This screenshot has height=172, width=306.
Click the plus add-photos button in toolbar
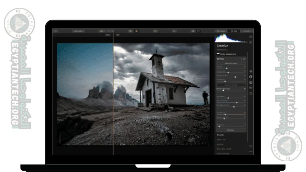(x=56, y=31)
